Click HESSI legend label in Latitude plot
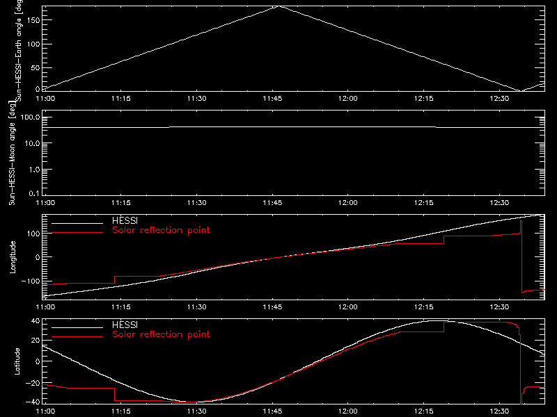This screenshot has width=557, height=417. click(125, 325)
